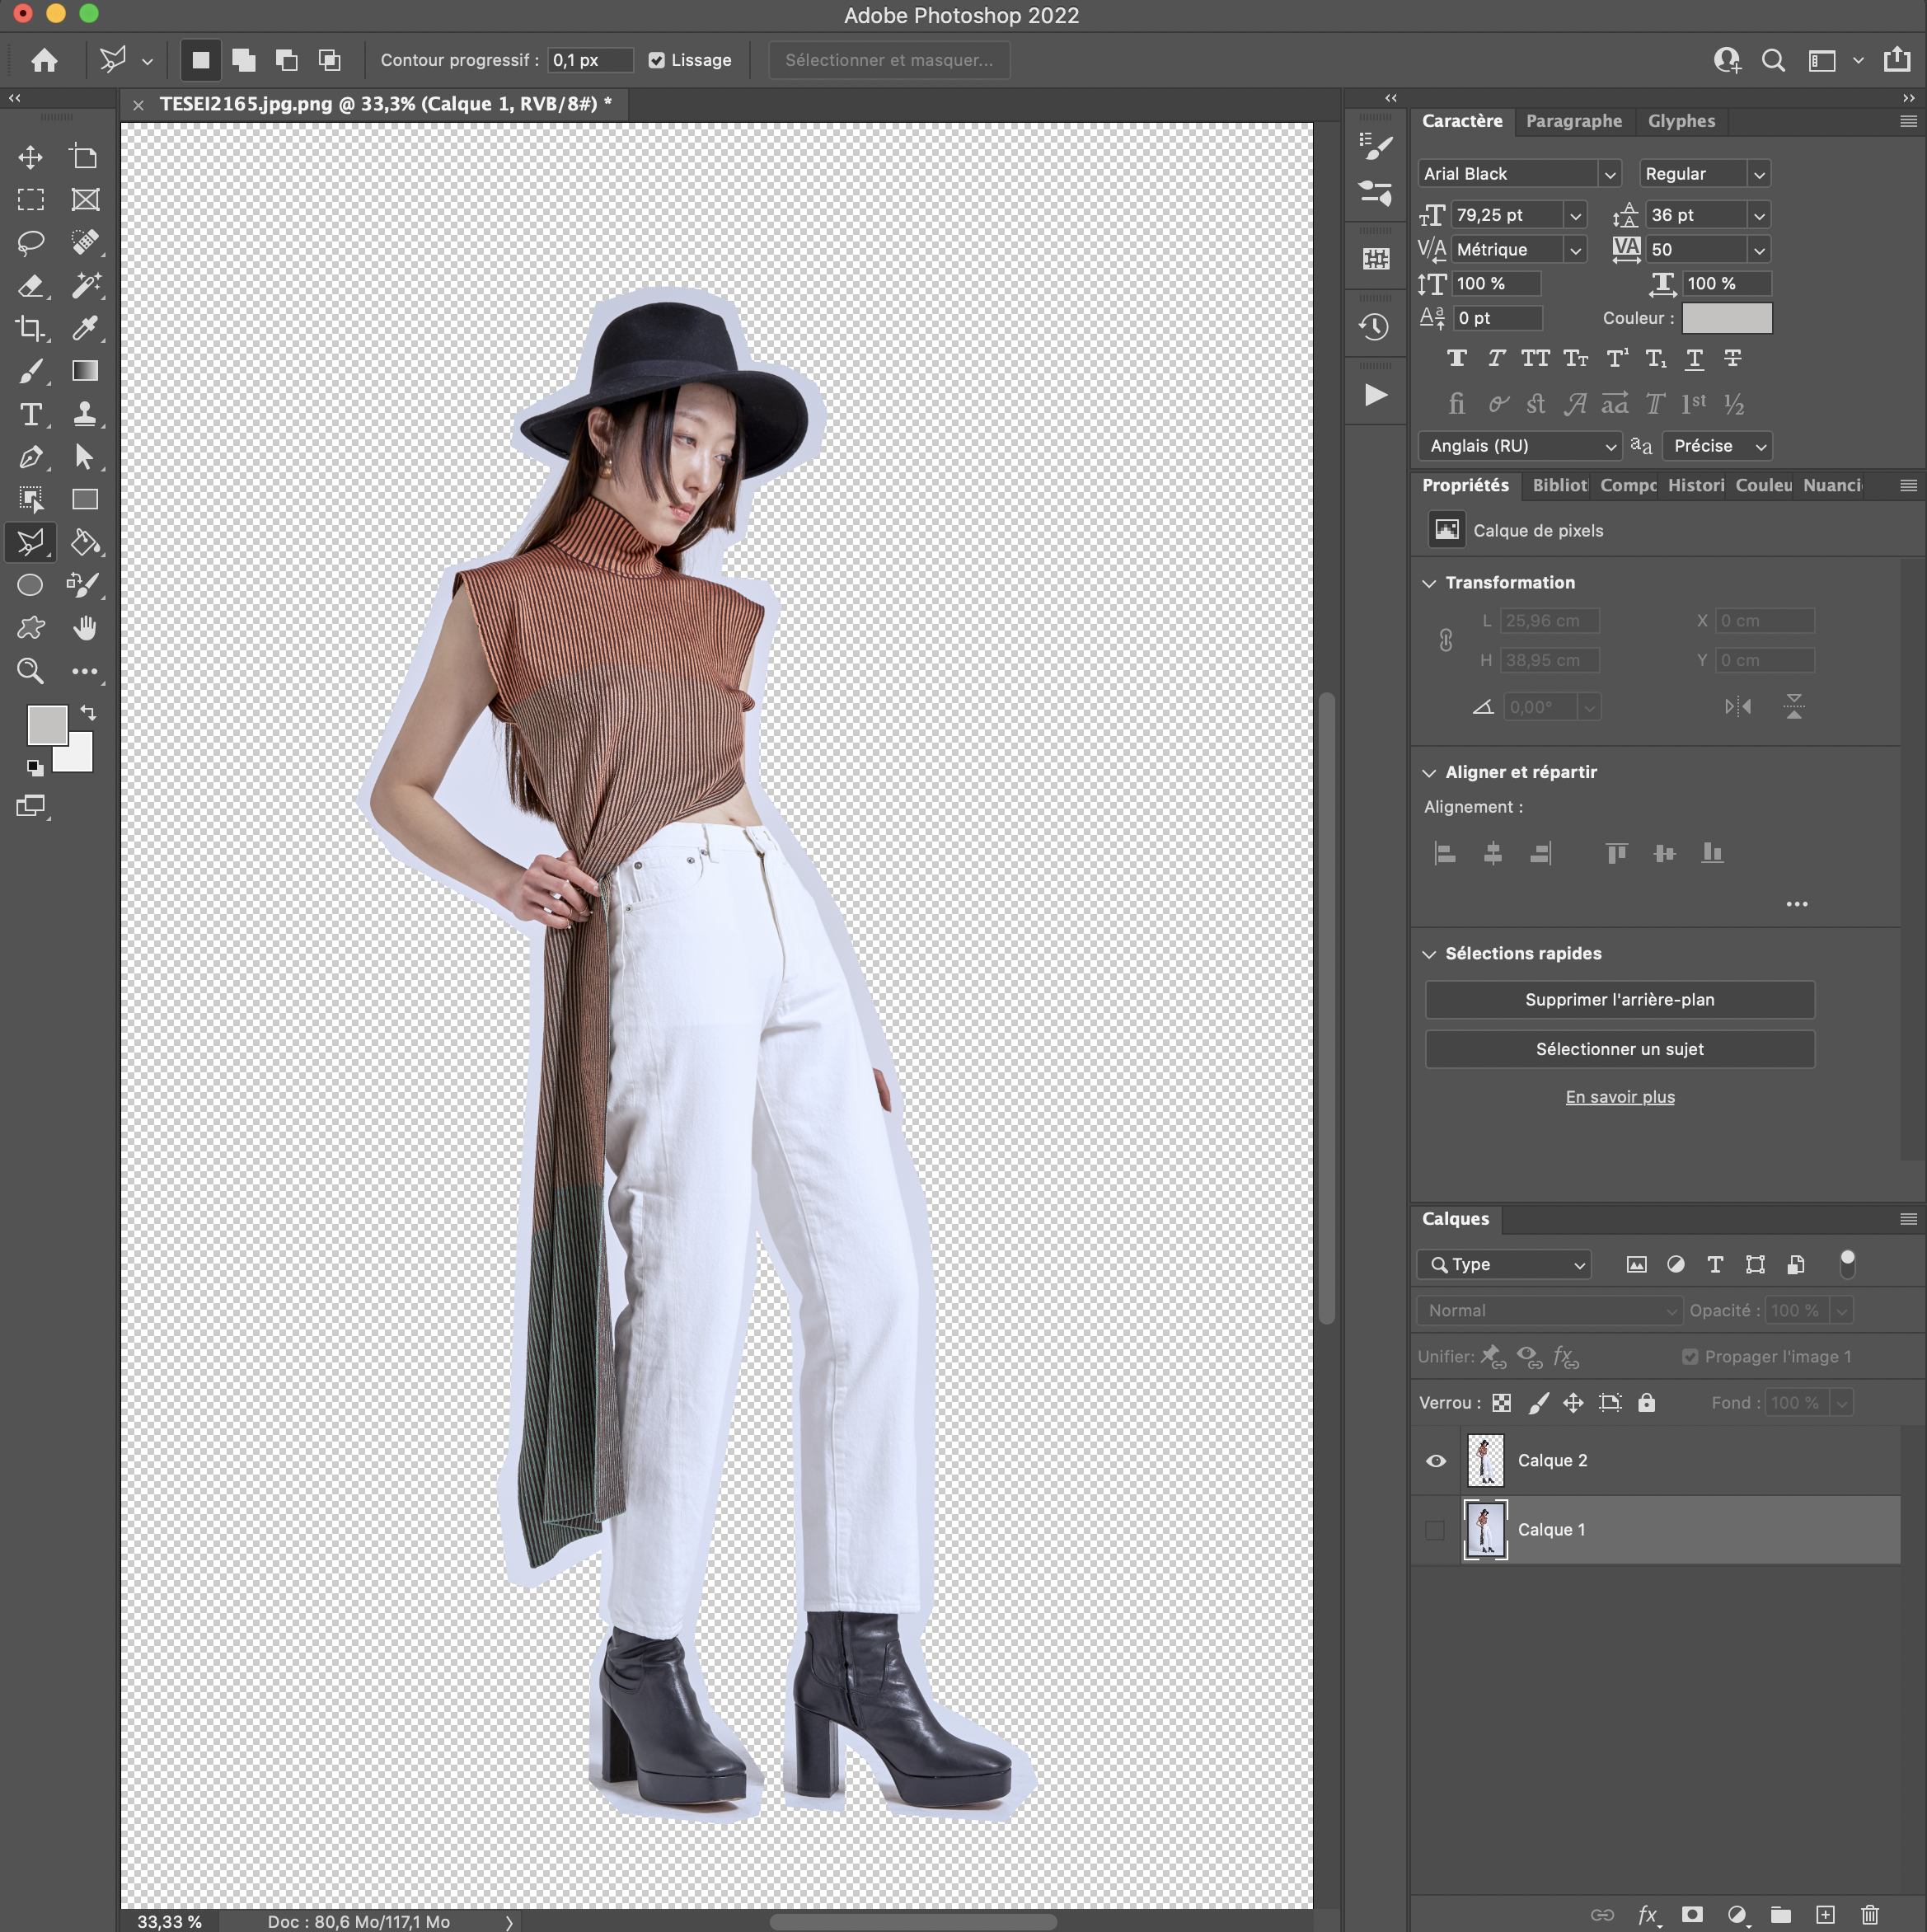Select the Move tool
This screenshot has height=1932, width=1927.
coord(30,157)
